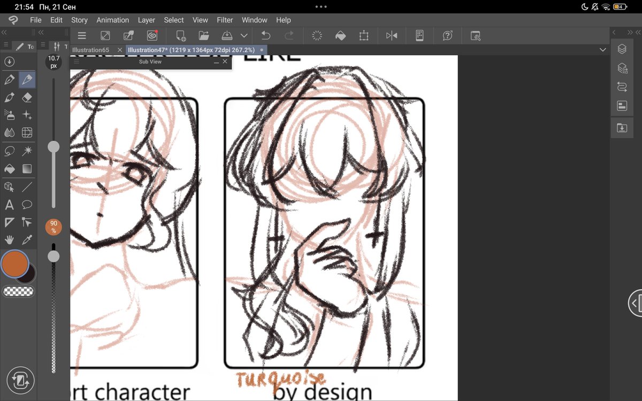Select the Text tool
The image size is (642, 401).
point(9,205)
